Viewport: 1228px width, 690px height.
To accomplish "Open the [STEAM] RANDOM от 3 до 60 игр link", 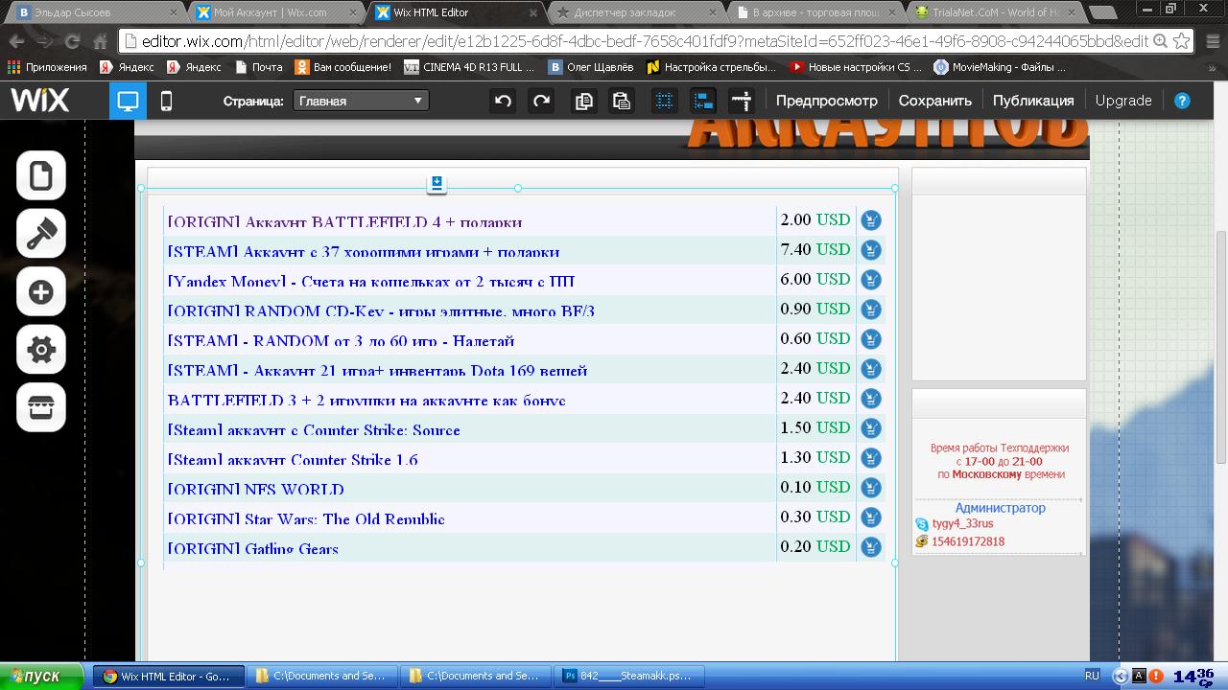I will click(341, 341).
